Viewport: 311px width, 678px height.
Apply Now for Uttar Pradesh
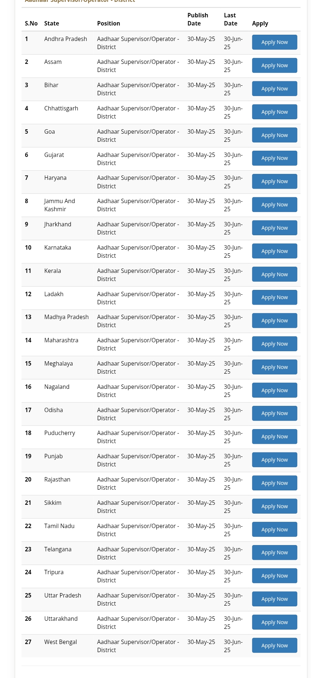point(274,599)
